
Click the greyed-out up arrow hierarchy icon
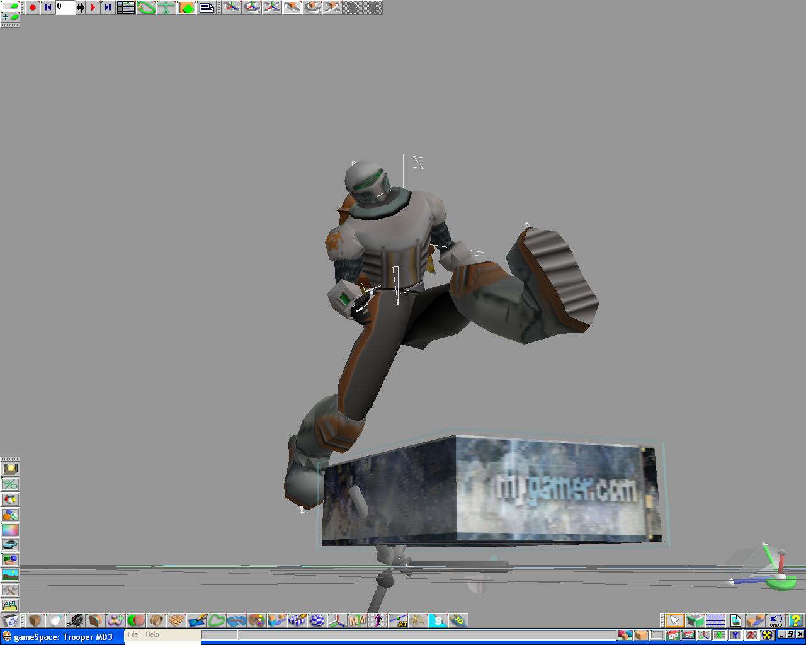point(353,8)
